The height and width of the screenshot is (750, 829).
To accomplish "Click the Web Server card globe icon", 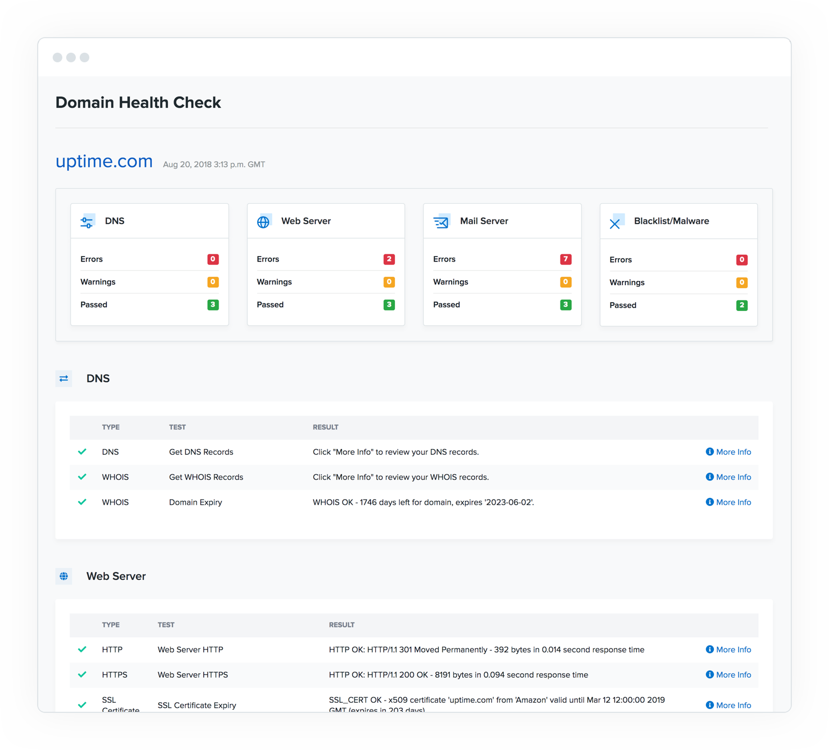I will 263,222.
